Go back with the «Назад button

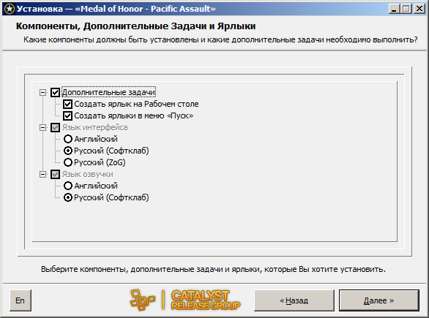(294, 300)
